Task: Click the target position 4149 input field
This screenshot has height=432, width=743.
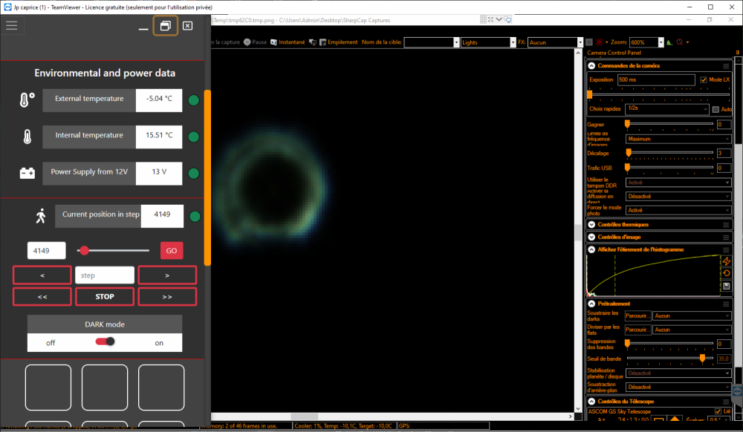Action: (x=46, y=251)
